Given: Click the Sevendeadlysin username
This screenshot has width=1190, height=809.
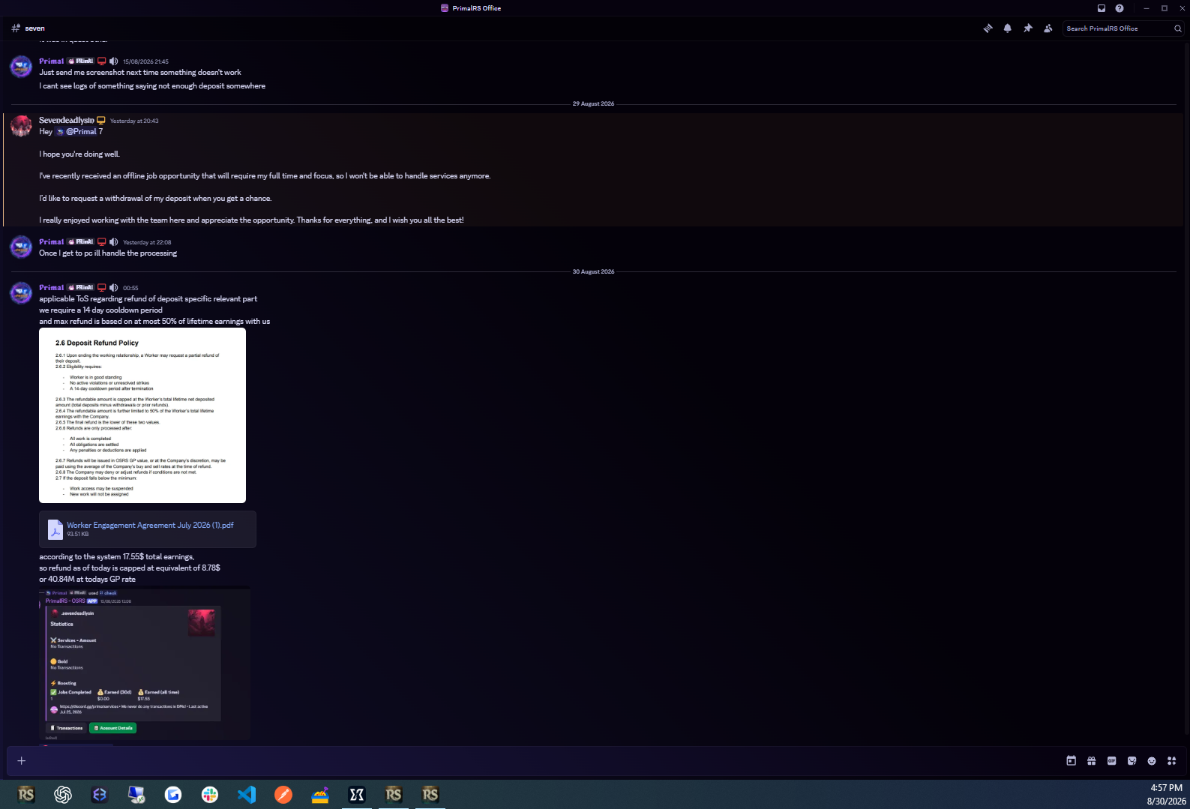Looking at the screenshot, I should [67, 121].
